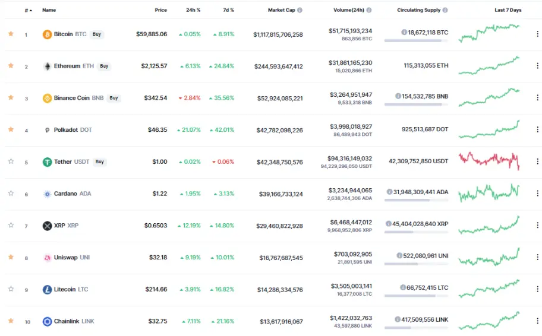Click the info icon next to 31,948,309,441 ADA

[x=390, y=192]
